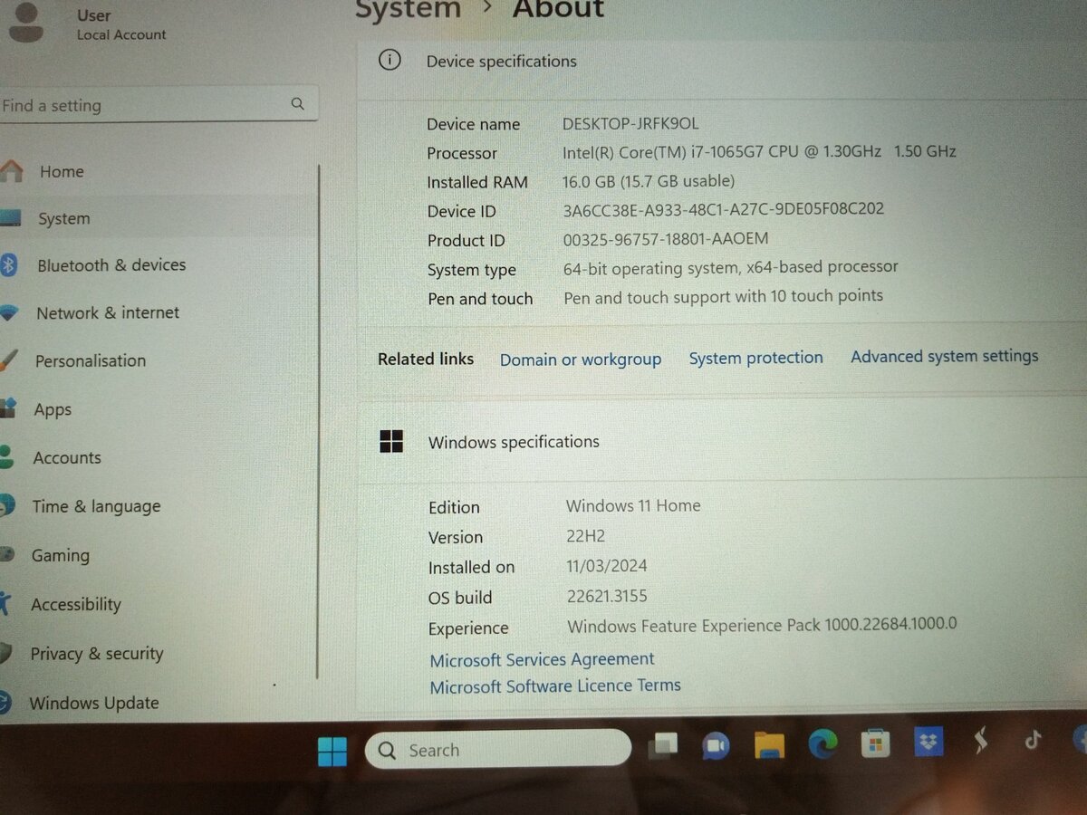Open Personalisation using its paintbrush icon
Screen dimensions: 1087x815
click(11, 360)
